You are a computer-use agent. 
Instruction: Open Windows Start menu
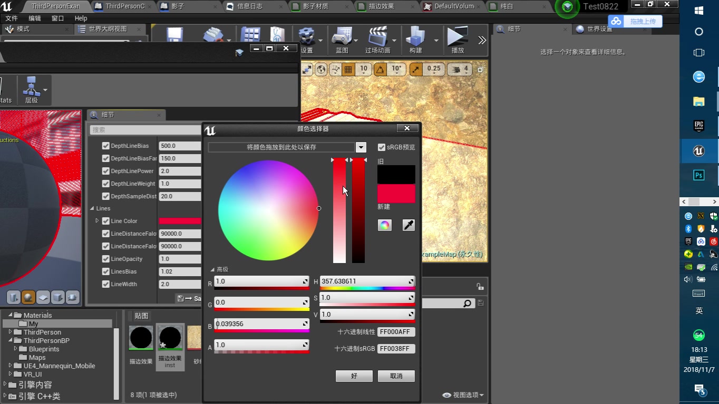(x=699, y=11)
